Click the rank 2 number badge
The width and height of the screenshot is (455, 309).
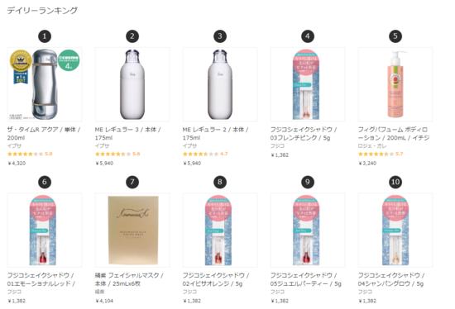click(x=132, y=36)
